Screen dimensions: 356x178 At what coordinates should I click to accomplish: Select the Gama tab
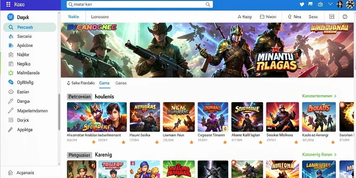[104, 83]
